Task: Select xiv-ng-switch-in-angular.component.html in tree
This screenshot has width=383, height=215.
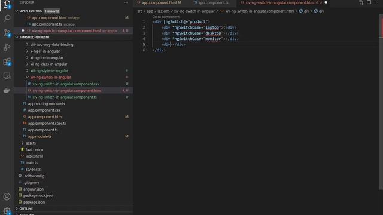Action: (66, 90)
